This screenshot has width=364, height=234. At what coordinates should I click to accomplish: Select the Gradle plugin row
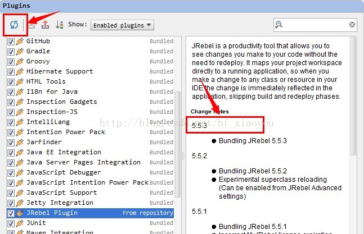[x=91, y=52]
